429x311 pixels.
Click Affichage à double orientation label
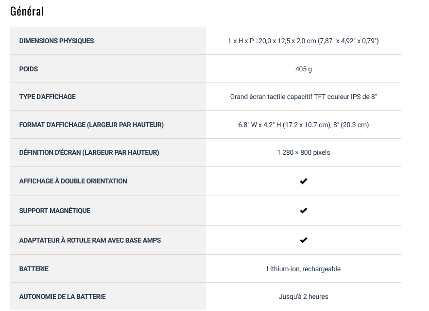[73, 181]
